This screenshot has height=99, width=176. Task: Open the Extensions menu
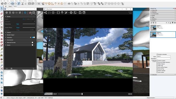[31, 1]
